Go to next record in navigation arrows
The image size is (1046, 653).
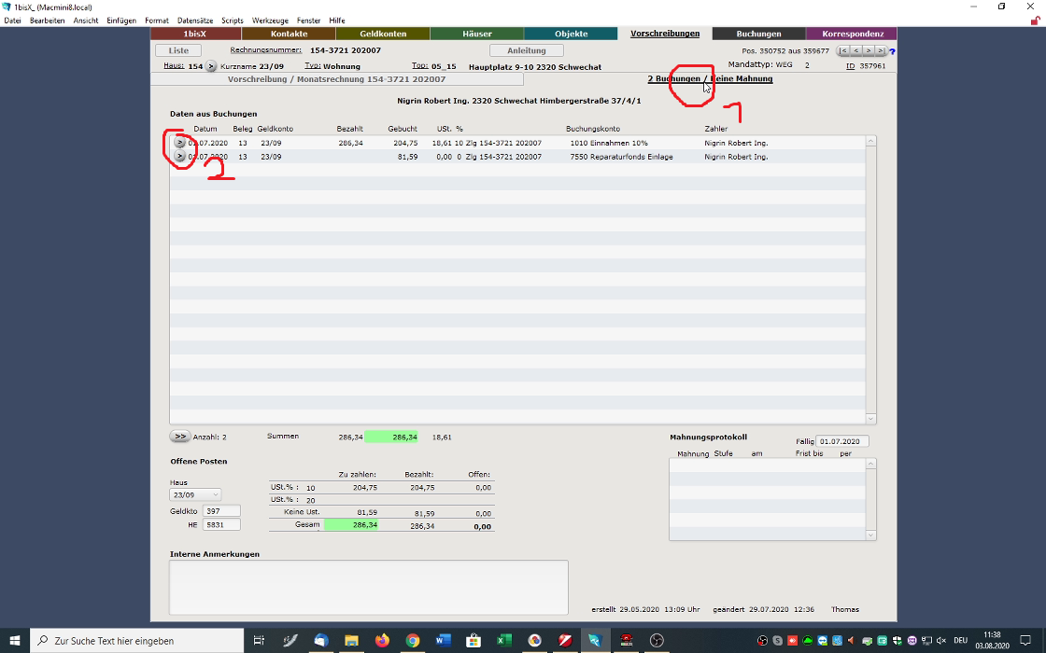pyautogui.click(x=869, y=50)
